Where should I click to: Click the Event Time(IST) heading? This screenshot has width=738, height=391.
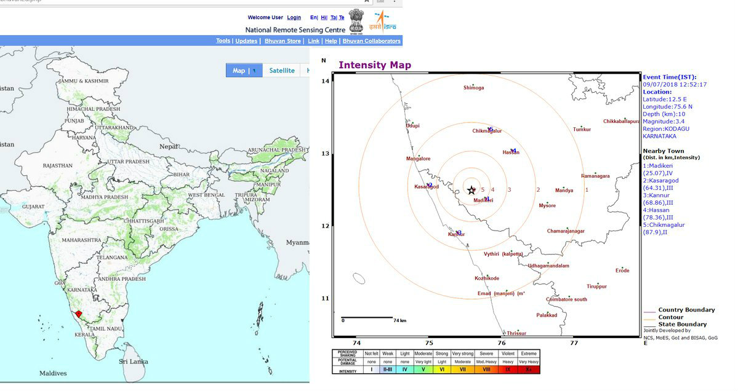coord(669,77)
